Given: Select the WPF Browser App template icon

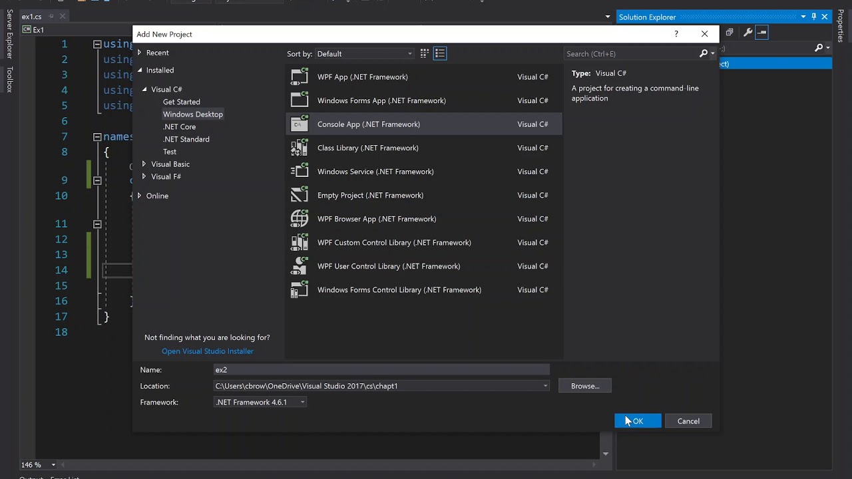Looking at the screenshot, I should (x=300, y=218).
